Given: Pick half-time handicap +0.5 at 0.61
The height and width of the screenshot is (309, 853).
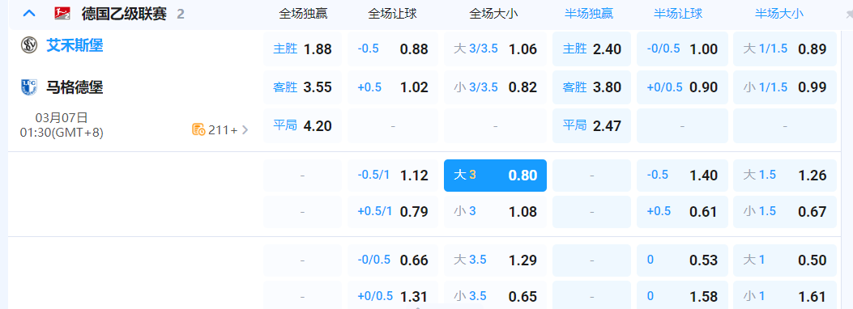Looking at the screenshot, I should tap(682, 211).
